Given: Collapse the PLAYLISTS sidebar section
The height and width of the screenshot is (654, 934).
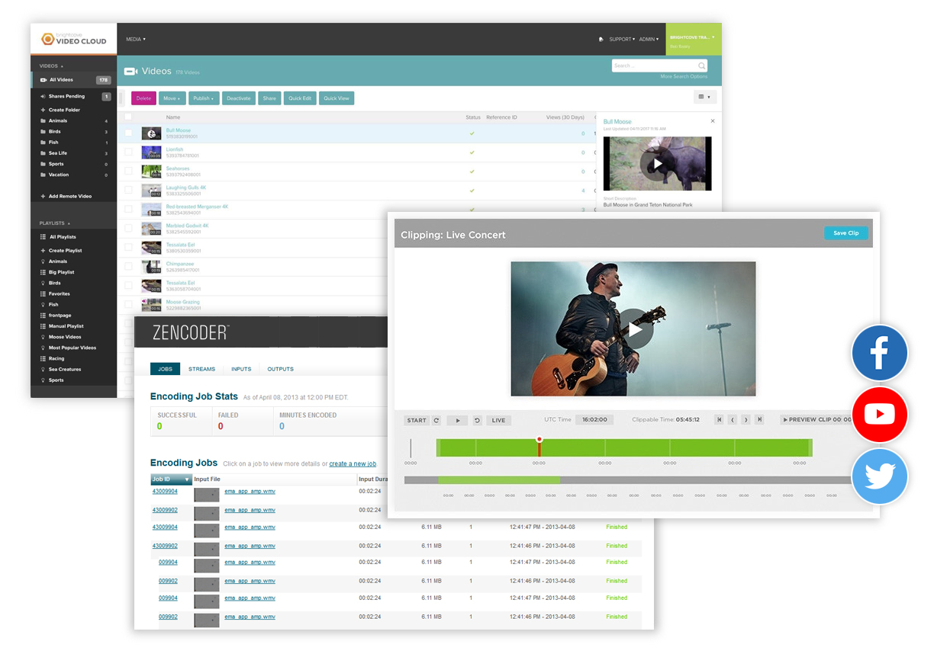Looking at the screenshot, I should click(54, 223).
